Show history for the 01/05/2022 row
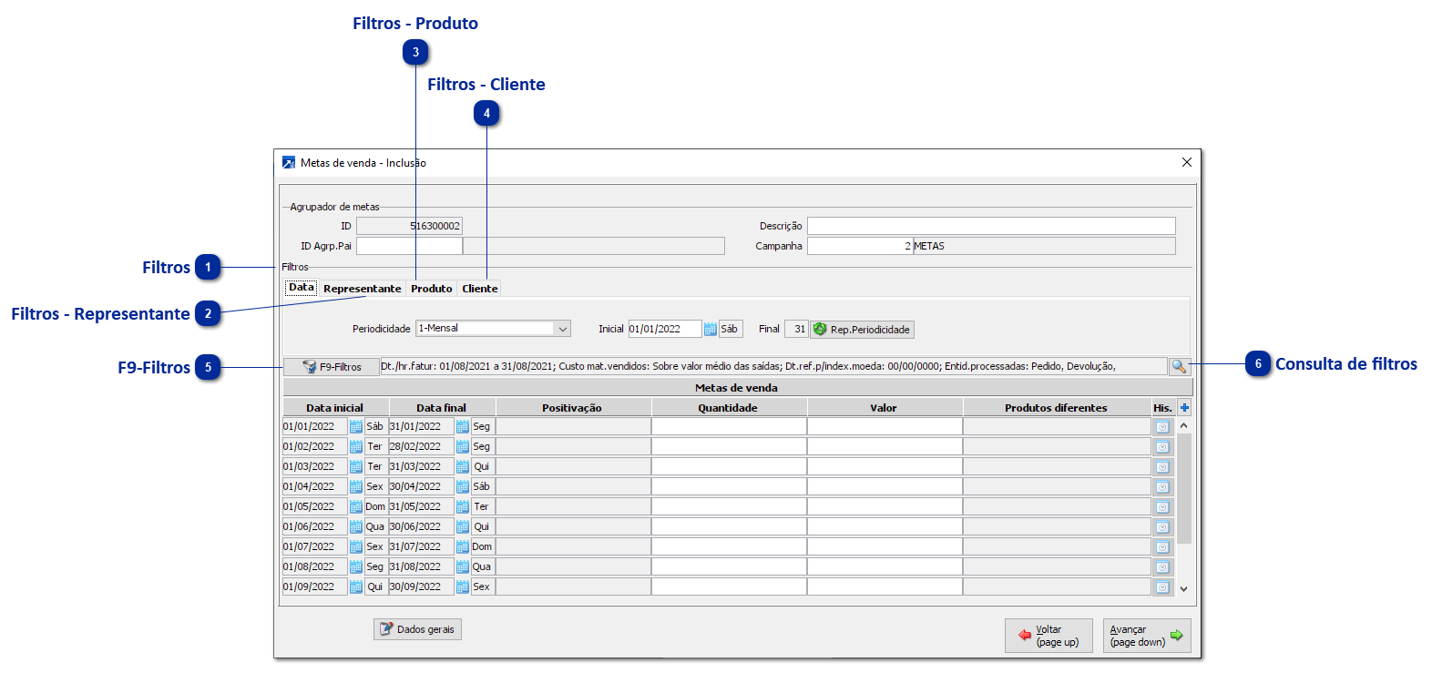The height and width of the screenshot is (673, 1432). (1162, 506)
